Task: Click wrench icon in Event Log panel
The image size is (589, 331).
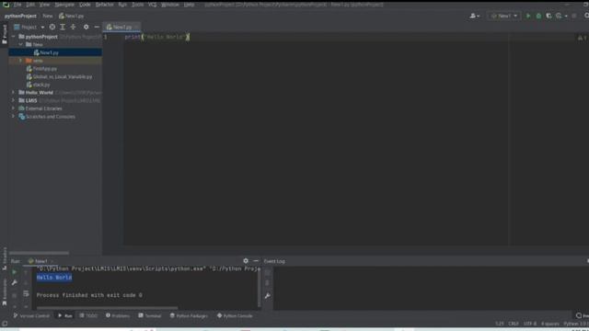Action: 268,296
